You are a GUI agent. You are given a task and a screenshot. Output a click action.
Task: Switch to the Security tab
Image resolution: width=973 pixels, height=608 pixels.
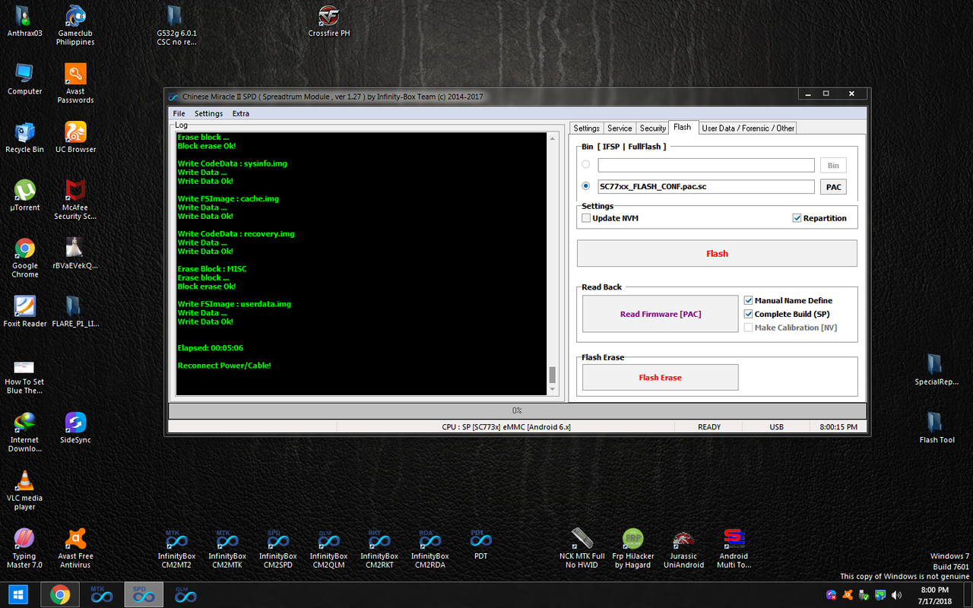652,128
